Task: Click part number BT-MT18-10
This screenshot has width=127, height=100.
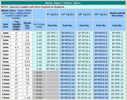Action: (84, 65)
